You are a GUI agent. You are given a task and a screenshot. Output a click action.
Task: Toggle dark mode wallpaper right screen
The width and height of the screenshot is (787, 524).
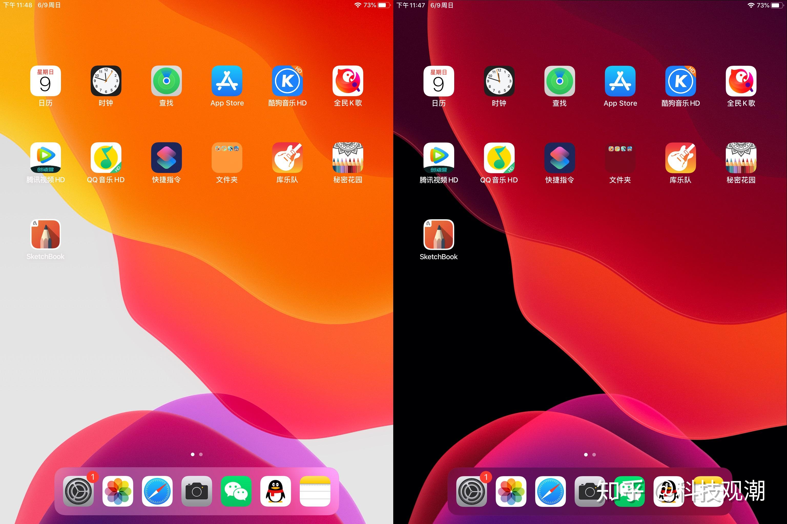pos(590,322)
